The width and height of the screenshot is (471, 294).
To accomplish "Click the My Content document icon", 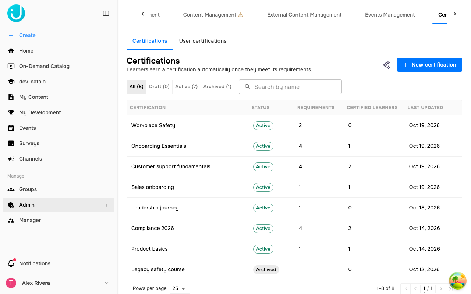I will (x=11, y=97).
